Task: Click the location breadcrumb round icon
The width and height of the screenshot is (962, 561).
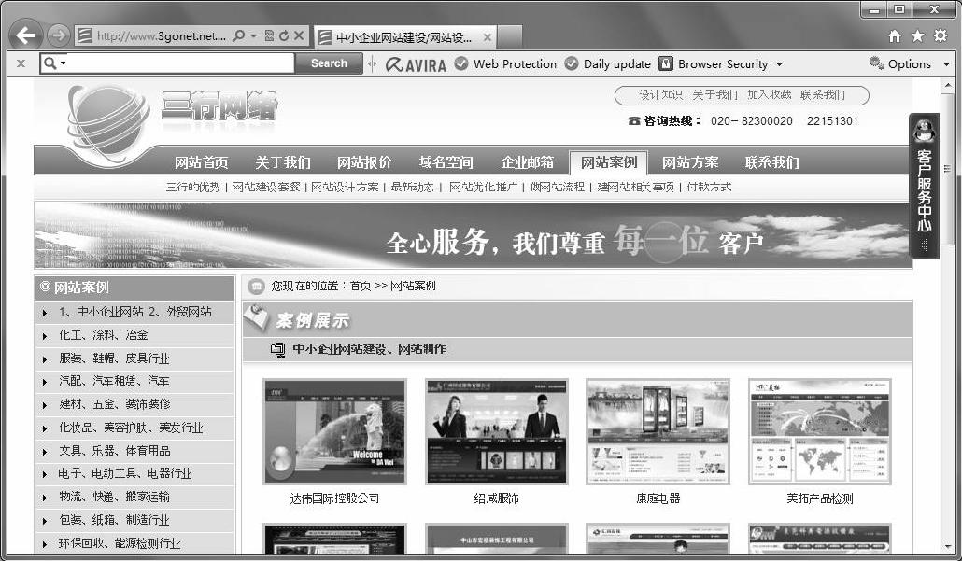Action: click(x=256, y=286)
